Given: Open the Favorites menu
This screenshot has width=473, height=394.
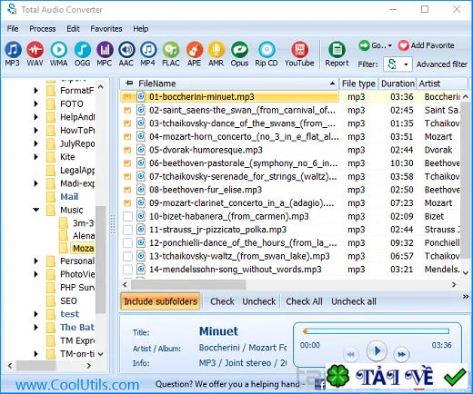Looking at the screenshot, I should point(106,29).
